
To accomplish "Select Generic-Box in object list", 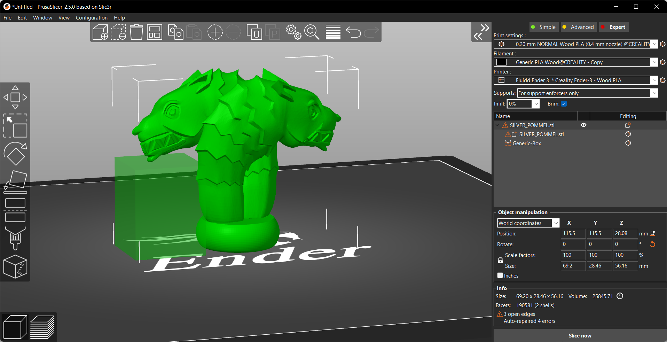I will (527, 143).
